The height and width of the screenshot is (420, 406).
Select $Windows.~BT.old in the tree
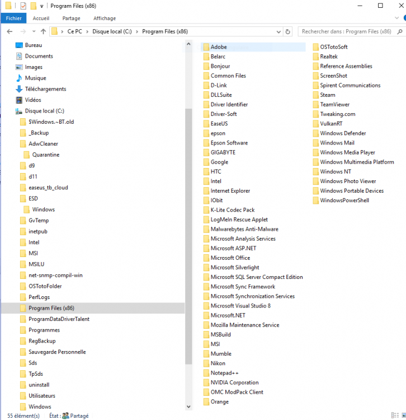click(51, 122)
